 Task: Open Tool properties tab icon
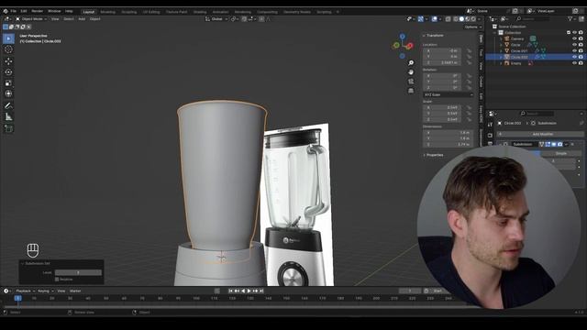click(x=490, y=125)
